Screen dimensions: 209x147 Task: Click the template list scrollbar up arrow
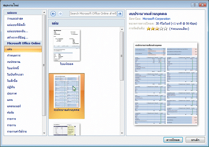(44, 12)
